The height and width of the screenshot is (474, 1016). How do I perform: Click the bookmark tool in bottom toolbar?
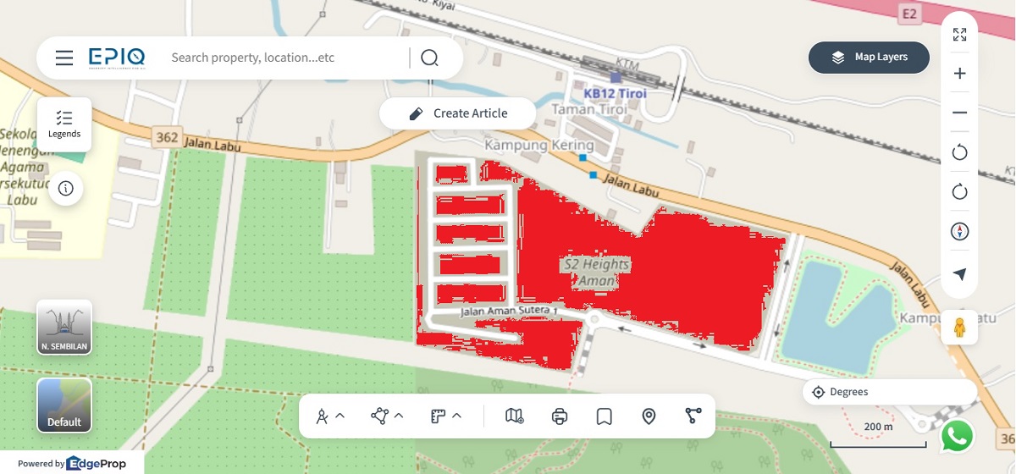(x=604, y=416)
